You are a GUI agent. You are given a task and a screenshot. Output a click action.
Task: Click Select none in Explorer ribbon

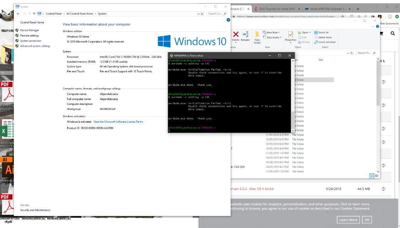coord(323,37)
